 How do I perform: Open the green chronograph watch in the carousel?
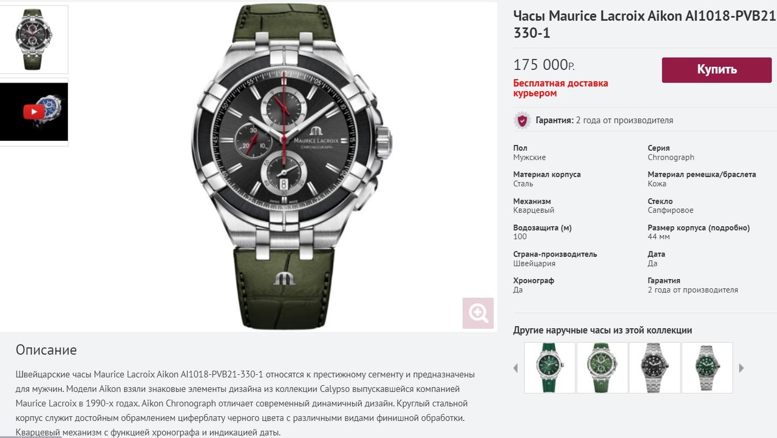point(602,368)
